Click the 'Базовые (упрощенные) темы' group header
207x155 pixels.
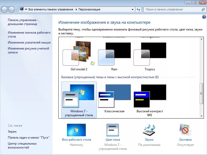110,77
